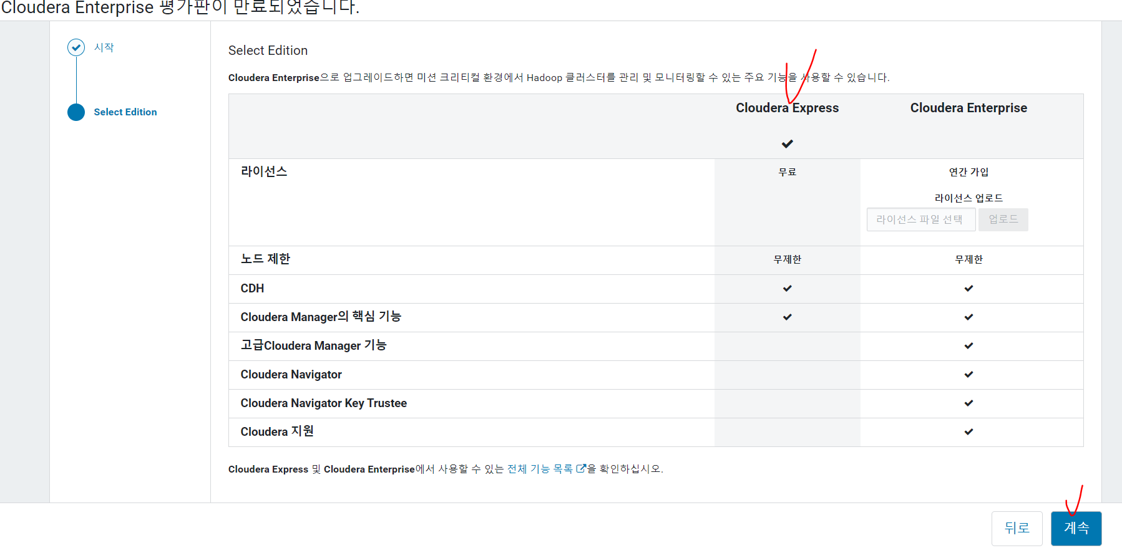This screenshot has width=1122, height=553.
Task: Open the 전체 기능 목록 link
Action: (540, 469)
